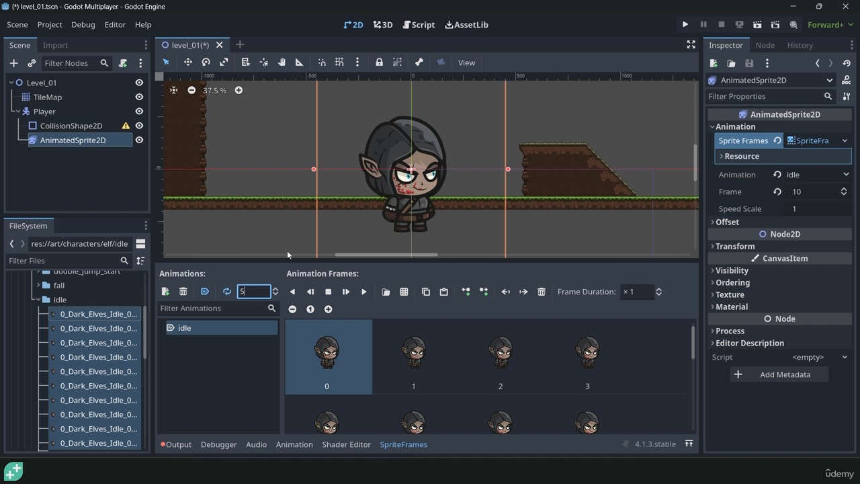Open the AssetLib workspace

[x=466, y=25]
